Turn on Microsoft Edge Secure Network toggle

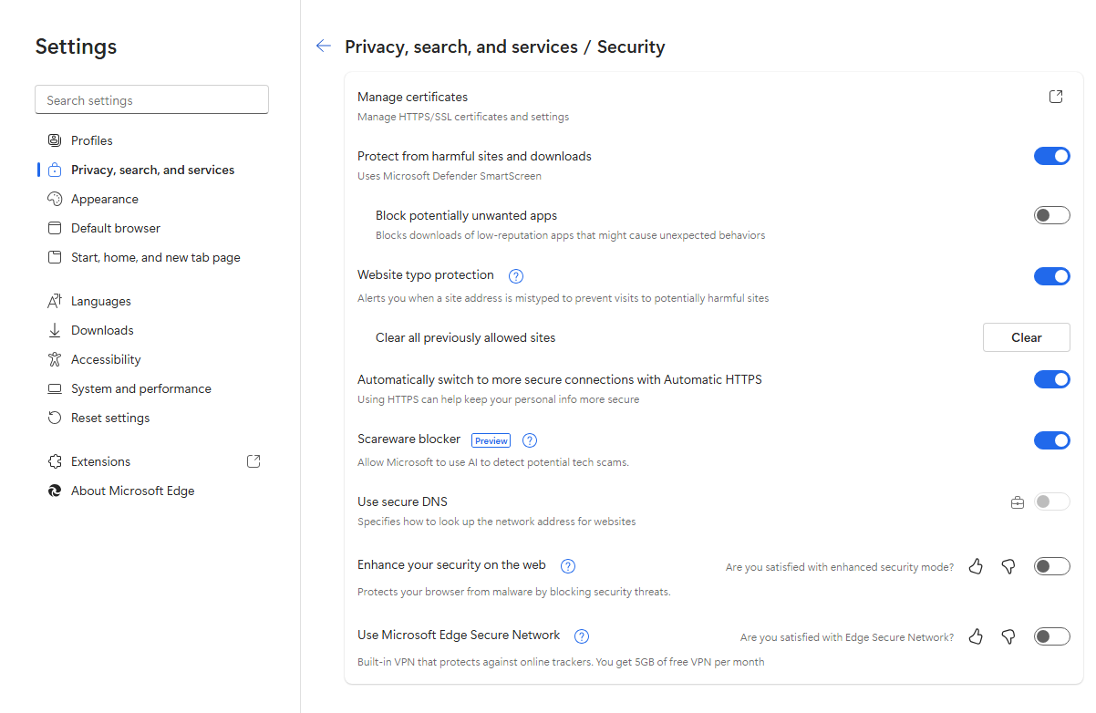pyautogui.click(x=1052, y=636)
